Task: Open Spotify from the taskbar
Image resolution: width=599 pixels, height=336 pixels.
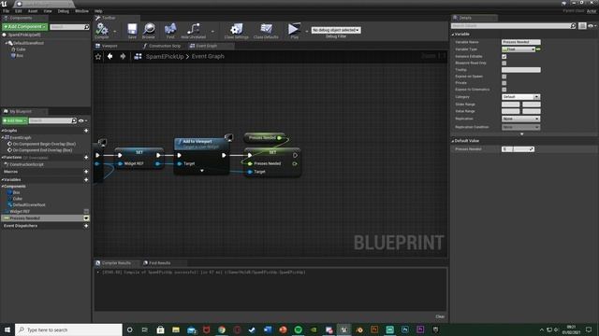Action: pos(298,329)
